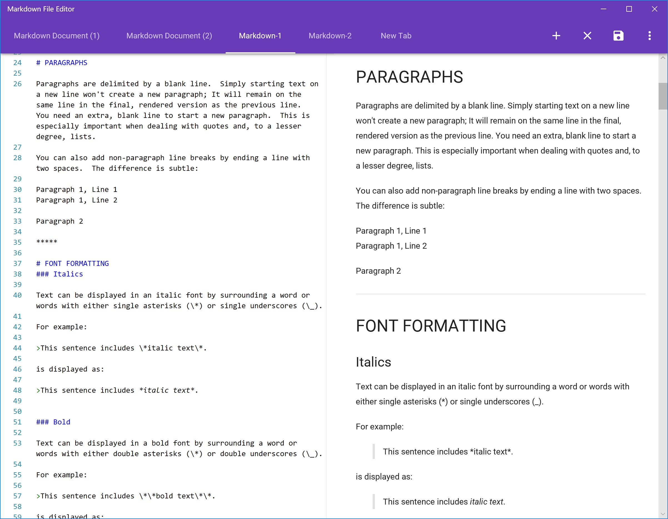Switch to Markdown Document (1) tab
Screen dimensions: 668x519
tap(57, 36)
